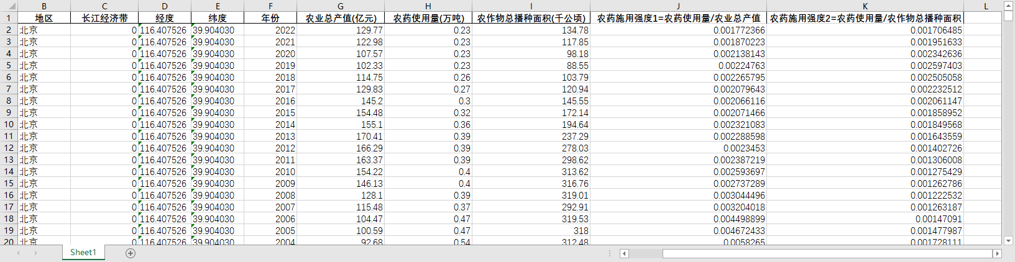Viewport: 1015px width, 262px height.
Task: Click vertical scrollbar down arrow
Action: click(1008, 241)
